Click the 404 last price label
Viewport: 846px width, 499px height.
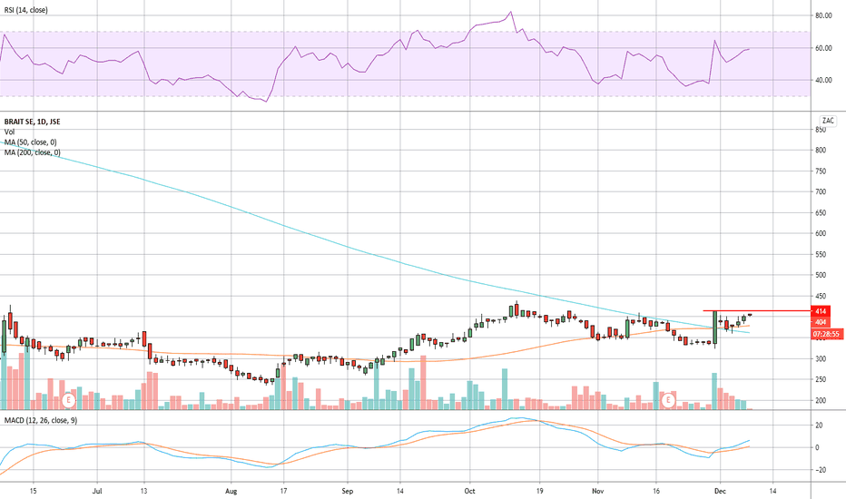point(821,322)
